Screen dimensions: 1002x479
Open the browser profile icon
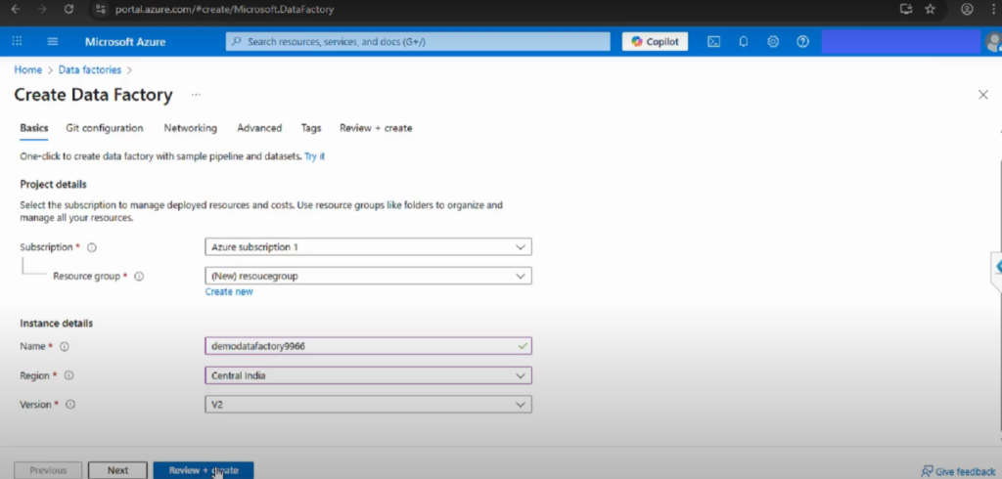(x=968, y=9)
